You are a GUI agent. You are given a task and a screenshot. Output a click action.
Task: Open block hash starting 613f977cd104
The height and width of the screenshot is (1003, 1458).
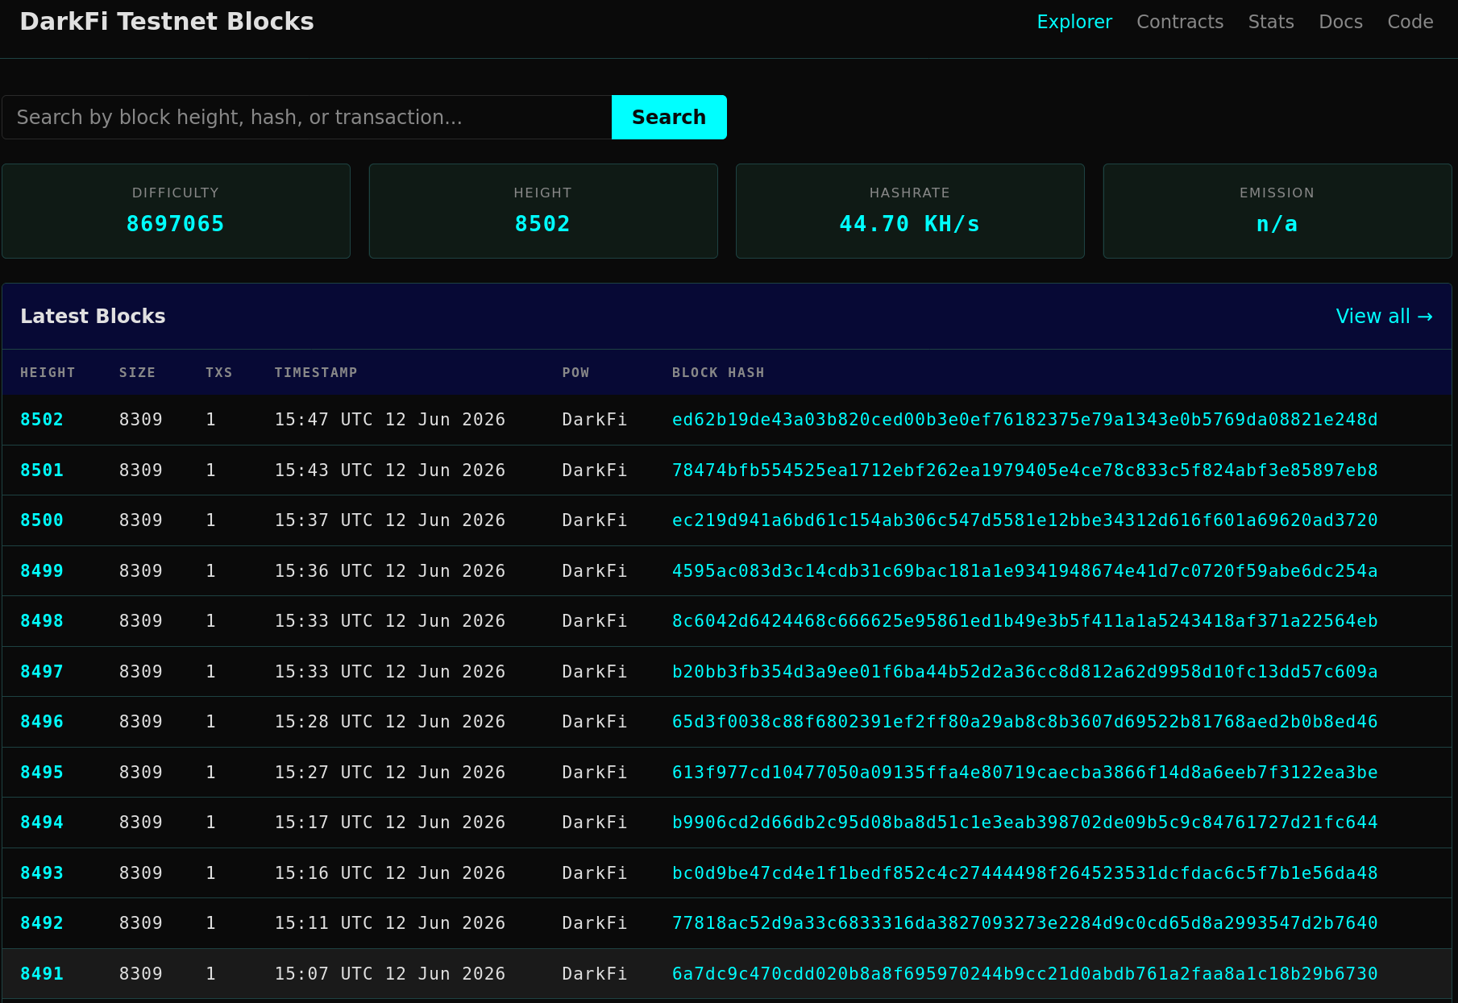[x=1025, y=773]
